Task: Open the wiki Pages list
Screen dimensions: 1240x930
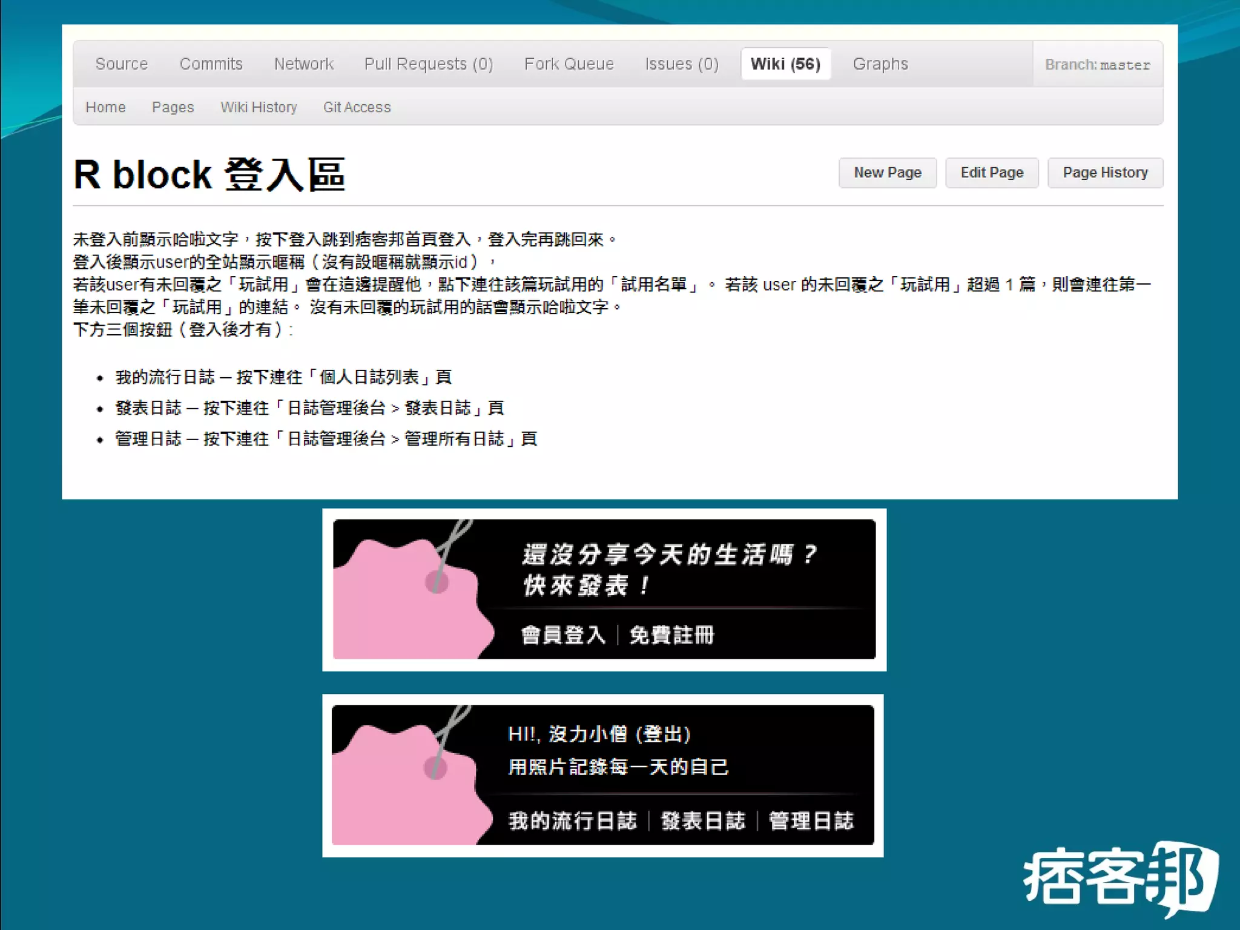Action: [173, 107]
